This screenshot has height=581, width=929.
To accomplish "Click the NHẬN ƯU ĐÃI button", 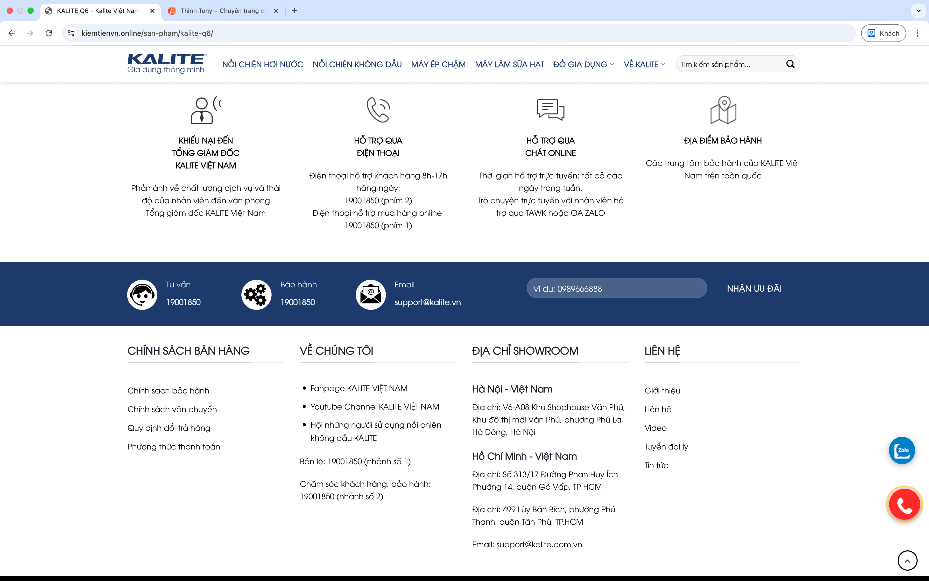I will pos(754,289).
